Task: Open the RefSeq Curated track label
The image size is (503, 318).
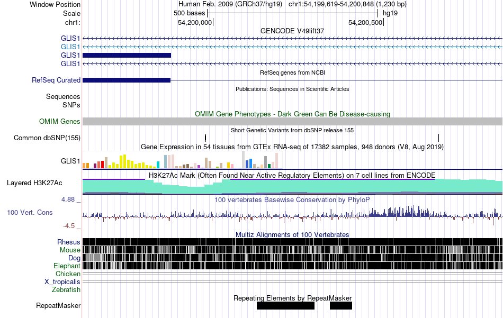Action: (56, 80)
